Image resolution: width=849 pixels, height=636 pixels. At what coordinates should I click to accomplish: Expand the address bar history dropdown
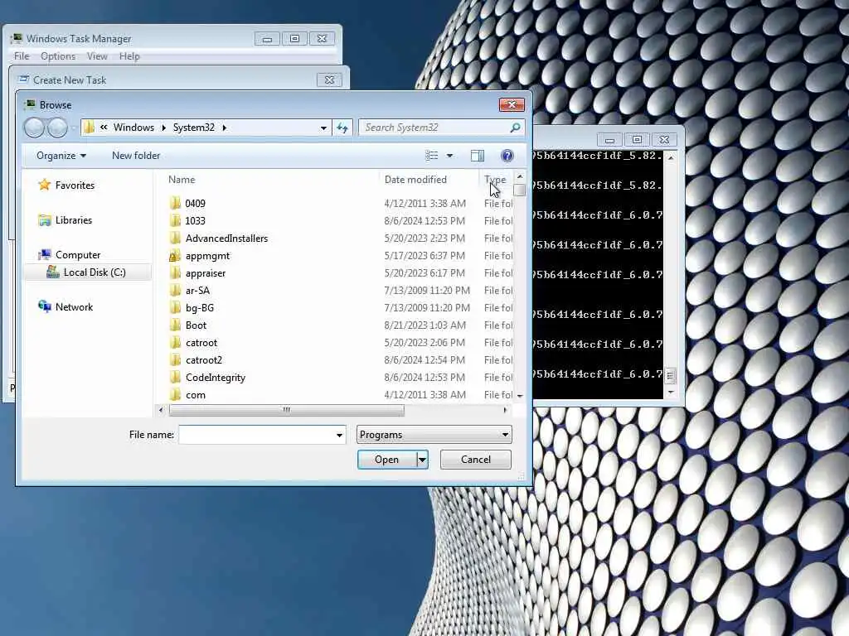point(323,128)
